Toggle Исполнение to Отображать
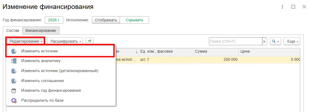 click(106, 20)
